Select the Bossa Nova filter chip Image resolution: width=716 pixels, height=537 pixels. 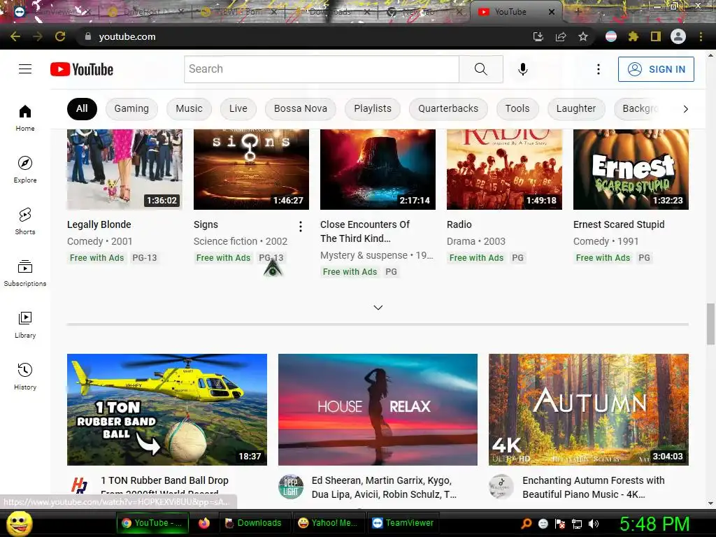[301, 108]
